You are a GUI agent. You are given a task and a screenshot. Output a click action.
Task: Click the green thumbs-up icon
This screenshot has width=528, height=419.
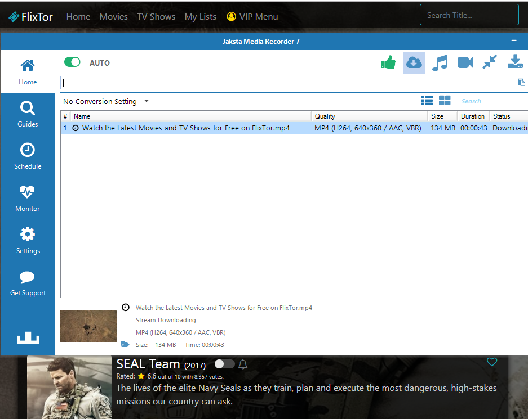[x=388, y=62]
